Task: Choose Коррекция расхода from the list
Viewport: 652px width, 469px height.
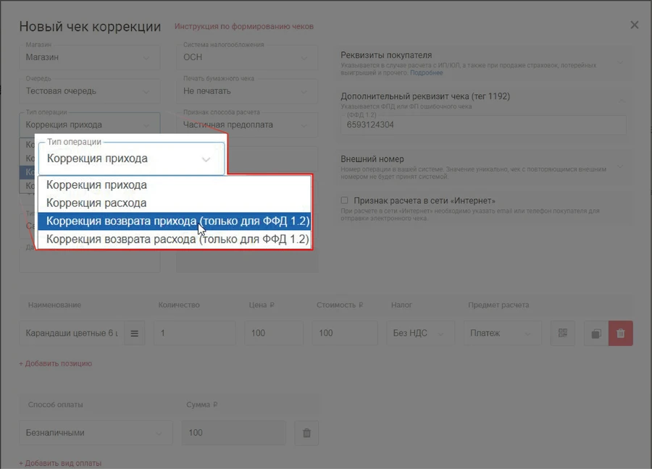Action: tap(96, 203)
